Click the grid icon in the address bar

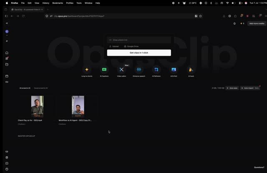click(196, 16)
